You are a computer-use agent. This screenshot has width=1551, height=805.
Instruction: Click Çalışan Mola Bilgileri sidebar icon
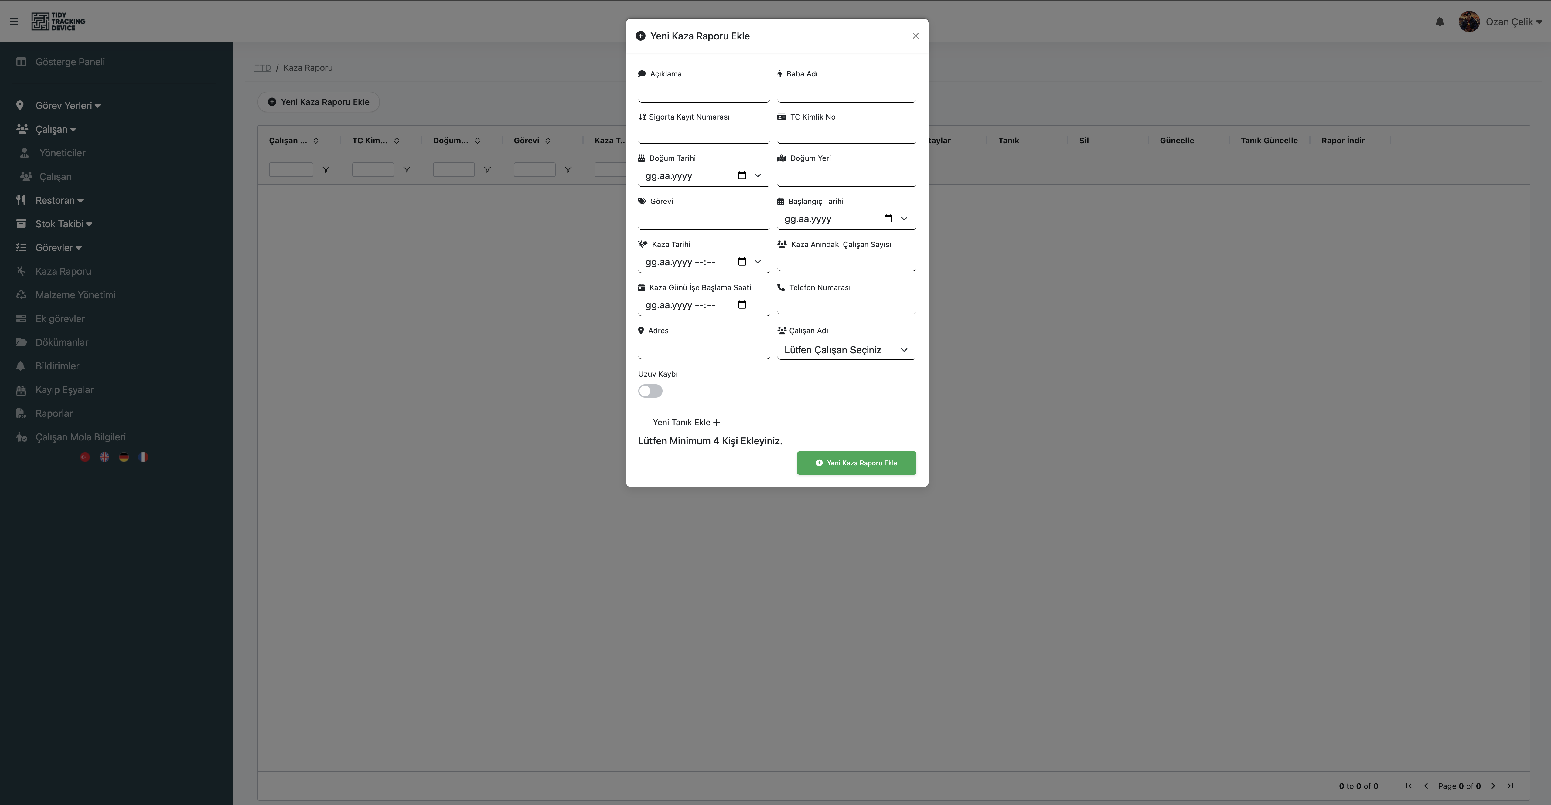21,437
